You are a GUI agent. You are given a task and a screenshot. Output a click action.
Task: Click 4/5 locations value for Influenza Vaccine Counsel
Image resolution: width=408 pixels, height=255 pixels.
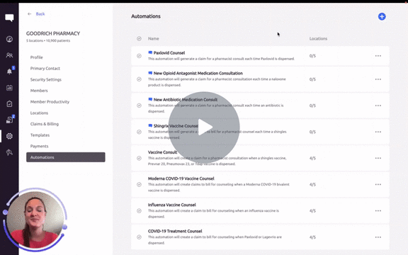coord(312,211)
